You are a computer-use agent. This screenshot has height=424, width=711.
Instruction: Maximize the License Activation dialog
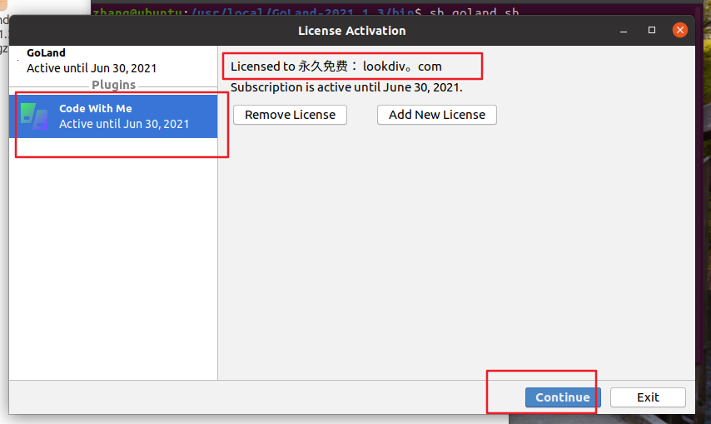pos(652,31)
